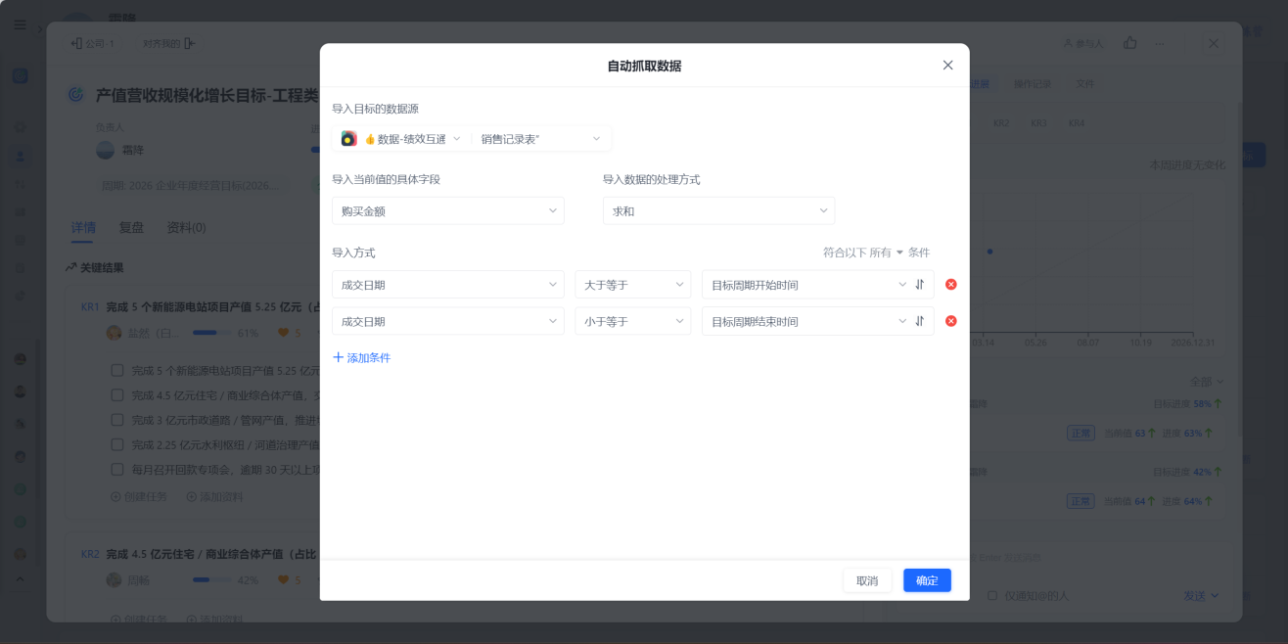Delete the 小于等于 condition row
Screen dimensions: 1288x644
[x=951, y=321]
